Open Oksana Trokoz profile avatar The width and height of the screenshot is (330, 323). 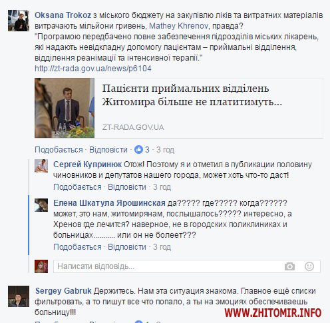(19, 21)
